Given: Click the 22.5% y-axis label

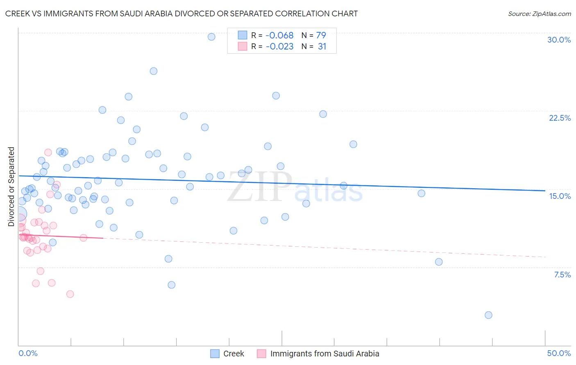Looking at the screenshot, I should pos(560,118).
